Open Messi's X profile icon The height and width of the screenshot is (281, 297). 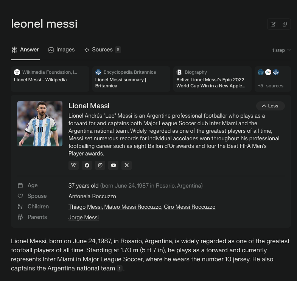pyautogui.click(x=126, y=165)
